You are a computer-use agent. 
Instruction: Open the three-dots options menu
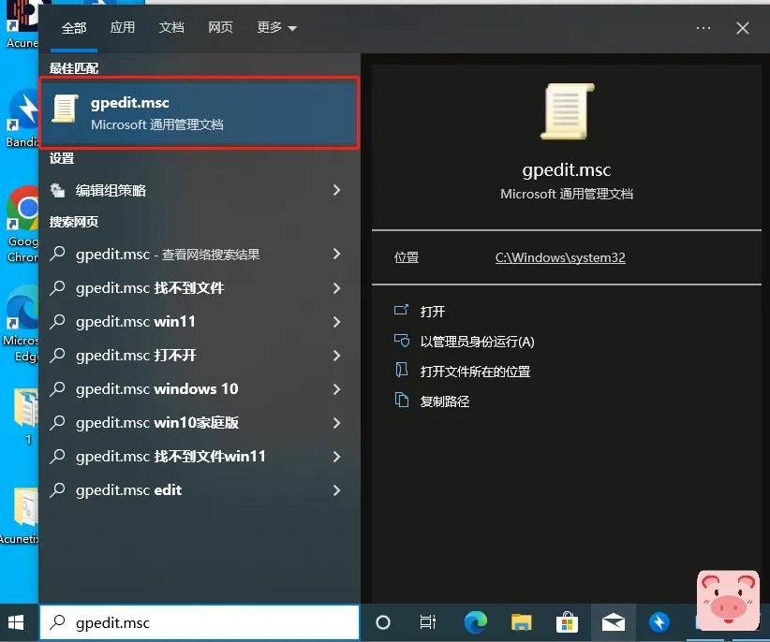(x=703, y=28)
